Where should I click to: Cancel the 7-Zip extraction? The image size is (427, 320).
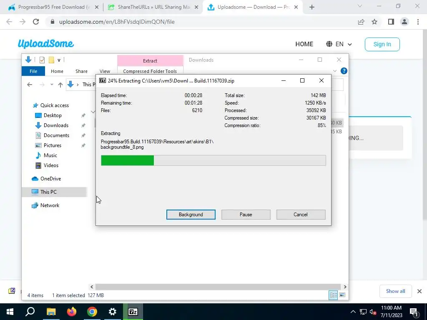[301, 215]
